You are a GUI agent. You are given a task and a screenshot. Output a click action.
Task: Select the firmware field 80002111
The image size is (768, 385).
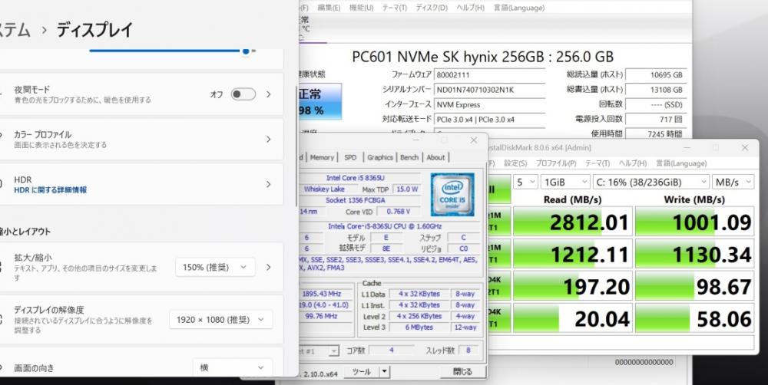489,75
